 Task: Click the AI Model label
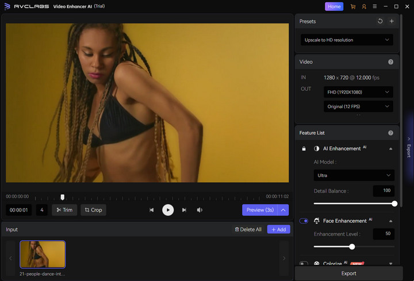[325, 162]
